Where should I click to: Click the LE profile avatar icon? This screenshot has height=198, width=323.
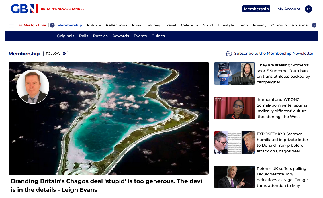tap(308, 9)
